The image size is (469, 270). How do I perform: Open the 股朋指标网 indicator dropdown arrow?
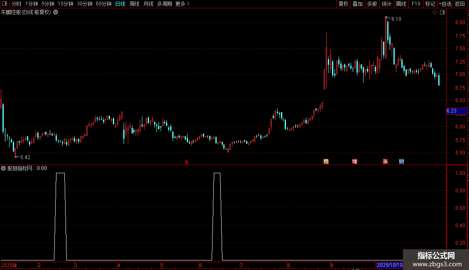3,168
